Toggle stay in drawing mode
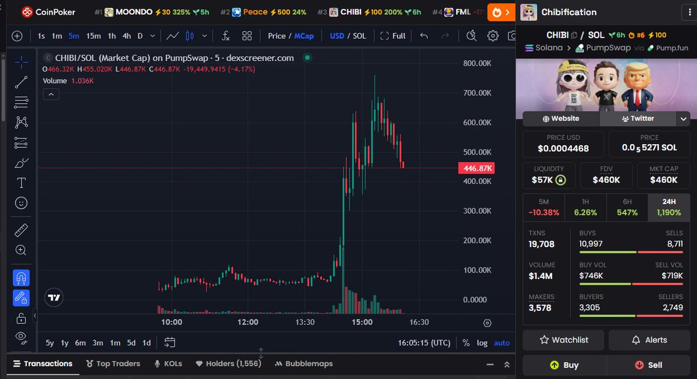This screenshot has height=379, width=697. (21, 298)
